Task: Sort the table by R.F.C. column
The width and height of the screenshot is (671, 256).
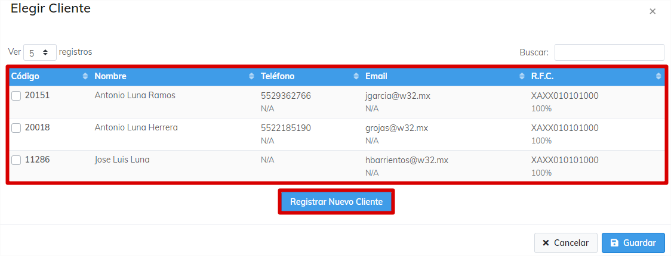Action: point(596,76)
